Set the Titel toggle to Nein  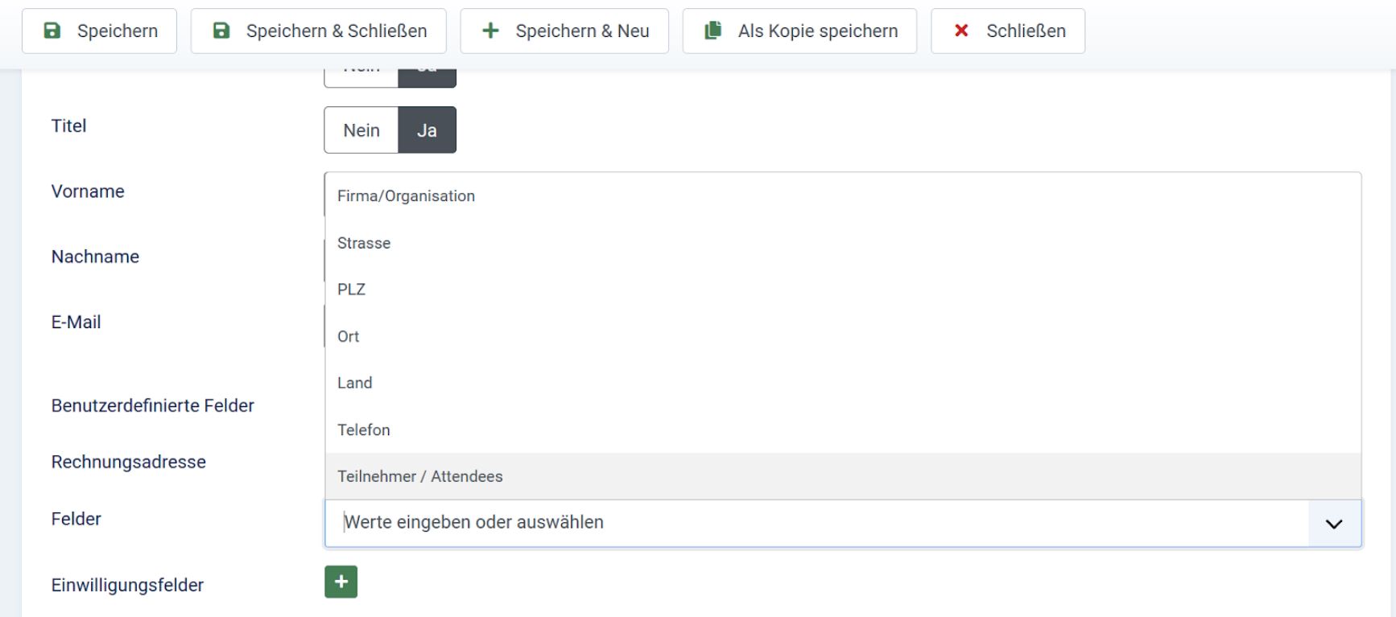360,130
